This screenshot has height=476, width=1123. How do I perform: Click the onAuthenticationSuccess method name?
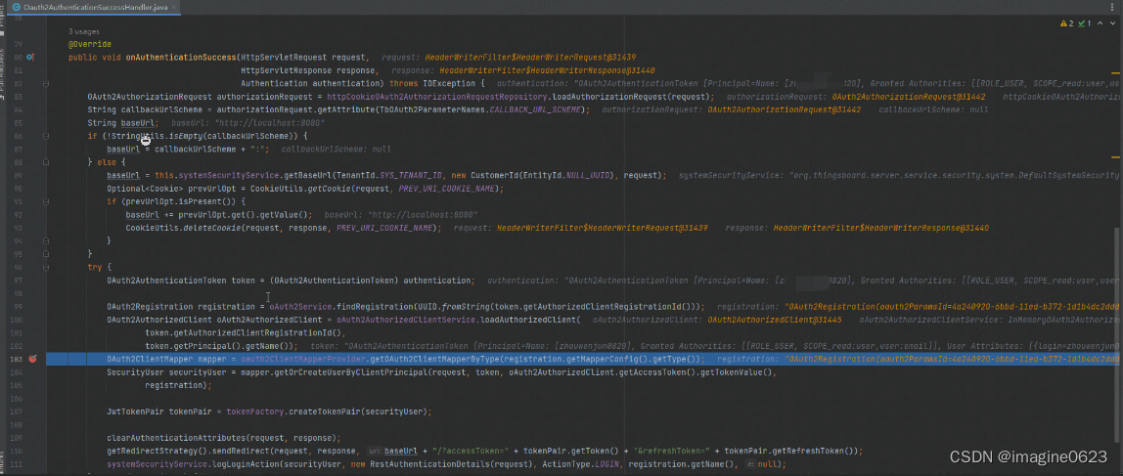[x=180, y=58]
